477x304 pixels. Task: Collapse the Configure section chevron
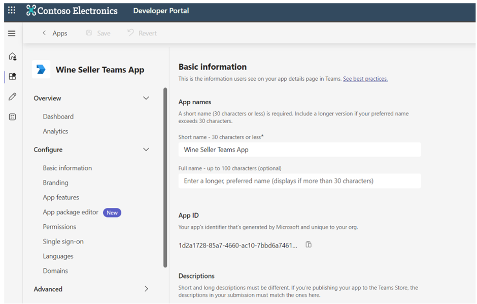(146, 149)
